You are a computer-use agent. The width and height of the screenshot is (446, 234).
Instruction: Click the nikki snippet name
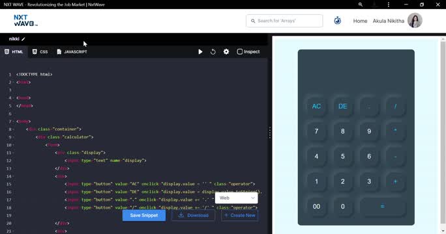[x=14, y=39]
